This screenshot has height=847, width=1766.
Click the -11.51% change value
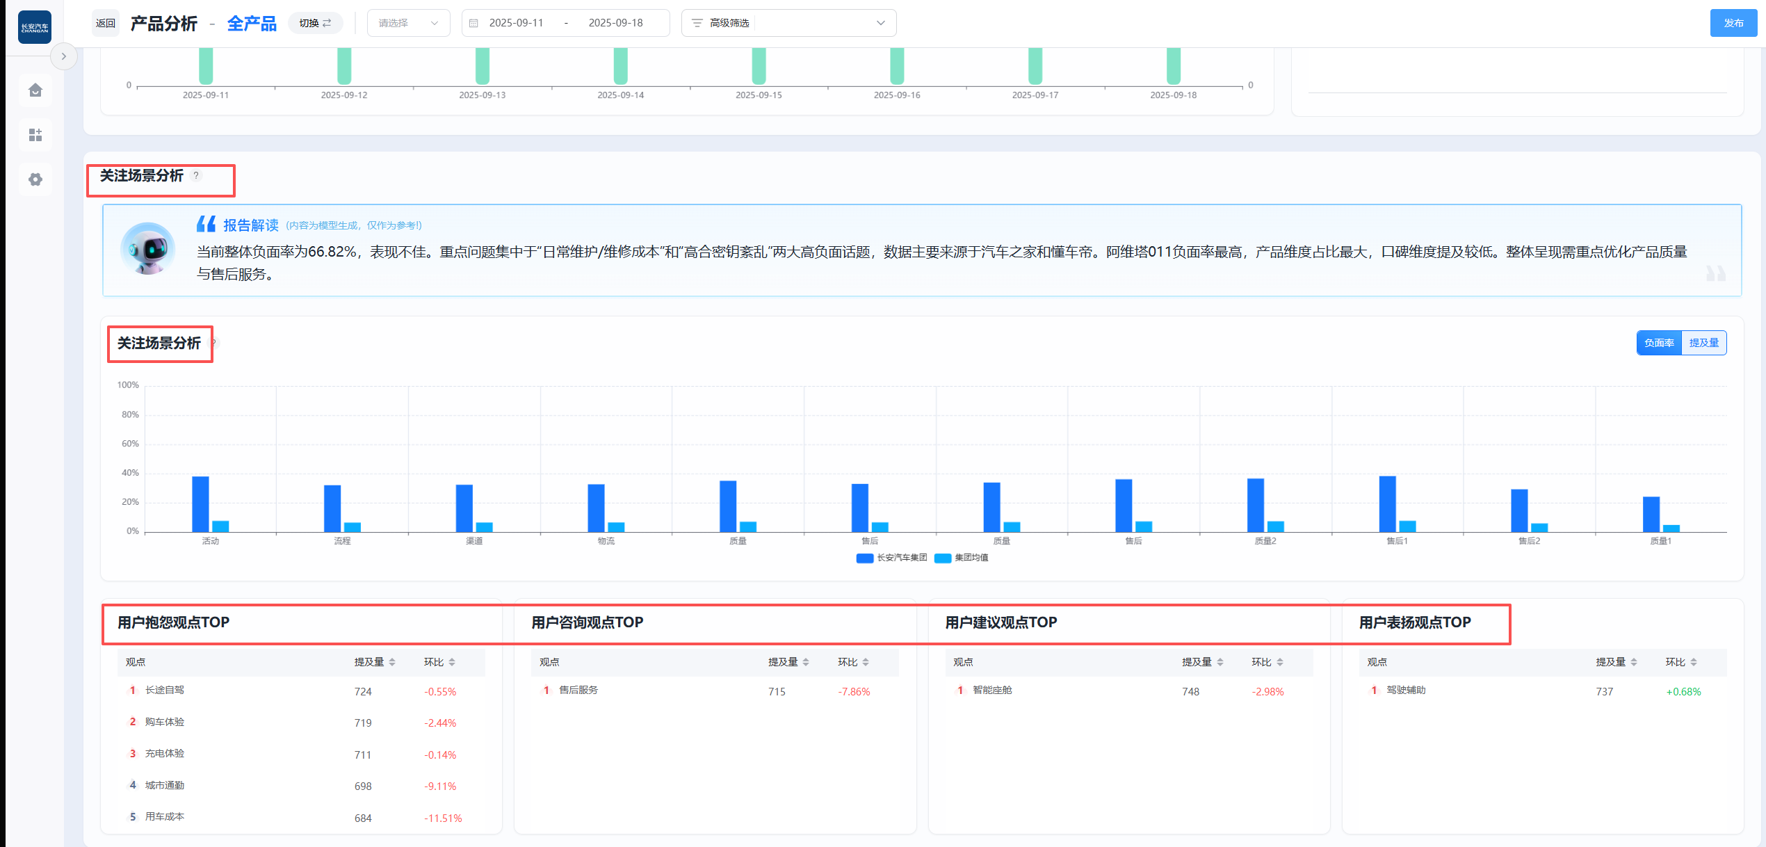click(x=443, y=818)
